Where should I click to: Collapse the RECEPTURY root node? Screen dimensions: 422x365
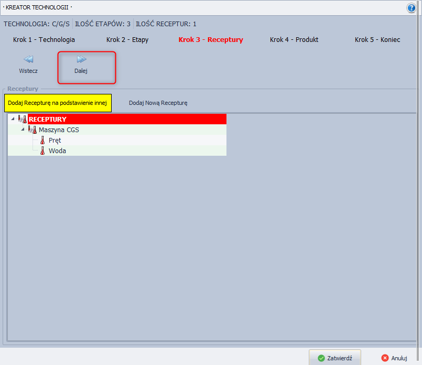coord(13,119)
